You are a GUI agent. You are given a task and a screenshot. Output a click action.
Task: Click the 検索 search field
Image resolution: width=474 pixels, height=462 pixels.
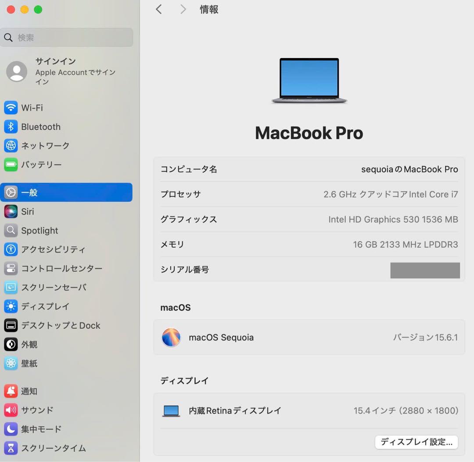tap(67, 37)
